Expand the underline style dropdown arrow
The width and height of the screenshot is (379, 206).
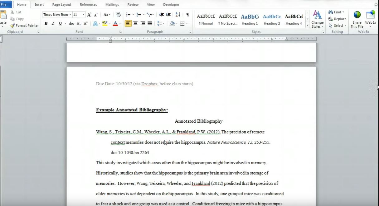click(66, 23)
